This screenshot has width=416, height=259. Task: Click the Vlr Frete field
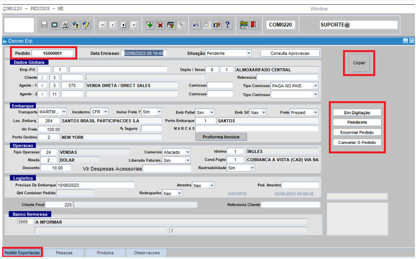pos(49,129)
